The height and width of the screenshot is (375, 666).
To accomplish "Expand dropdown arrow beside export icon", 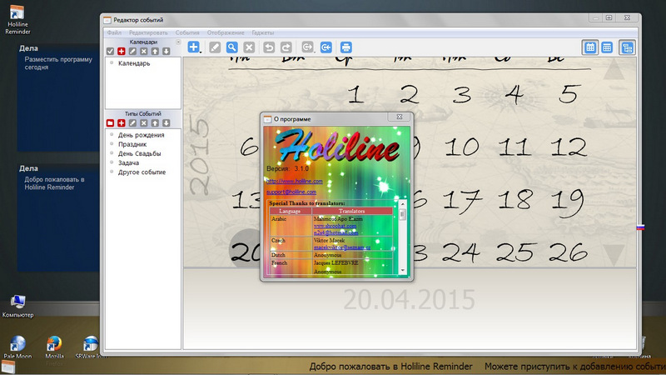I will pyautogui.click(x=315, y=52).
